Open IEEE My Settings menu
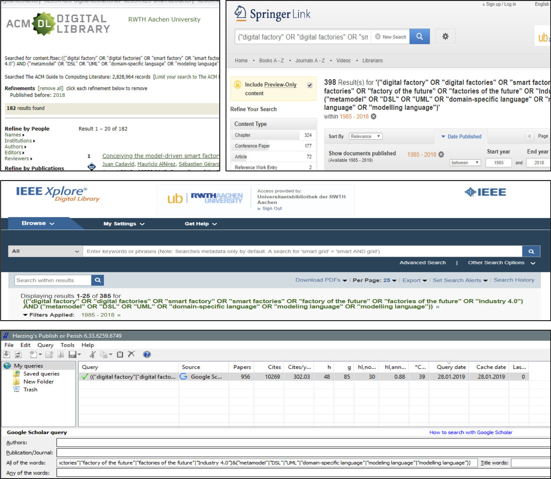 click(124, 224)
